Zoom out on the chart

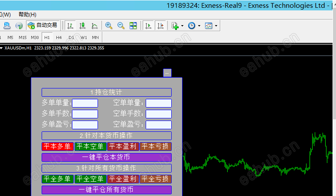121,26
